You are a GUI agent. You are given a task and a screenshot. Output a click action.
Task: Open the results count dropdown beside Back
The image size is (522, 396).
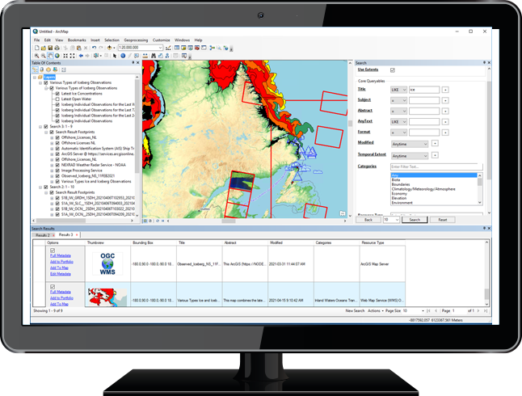click(391, 220)
